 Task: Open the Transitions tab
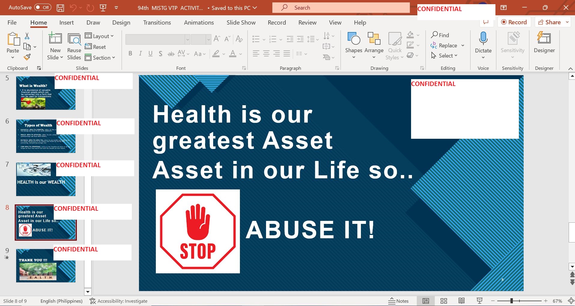point(157,22)
